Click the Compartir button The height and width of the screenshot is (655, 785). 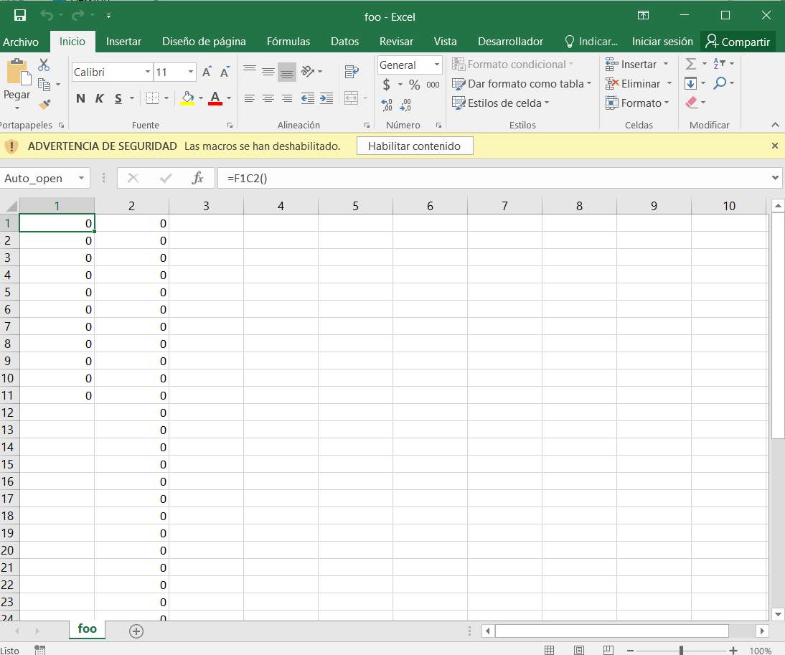click(738, 42)
